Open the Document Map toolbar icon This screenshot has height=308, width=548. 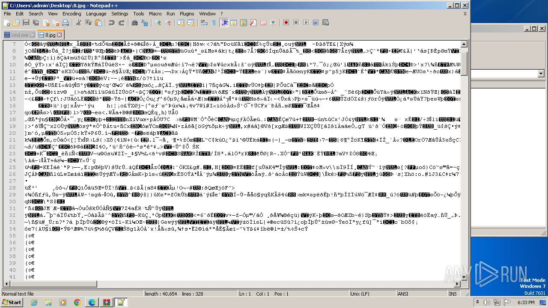tap(244, 23)
